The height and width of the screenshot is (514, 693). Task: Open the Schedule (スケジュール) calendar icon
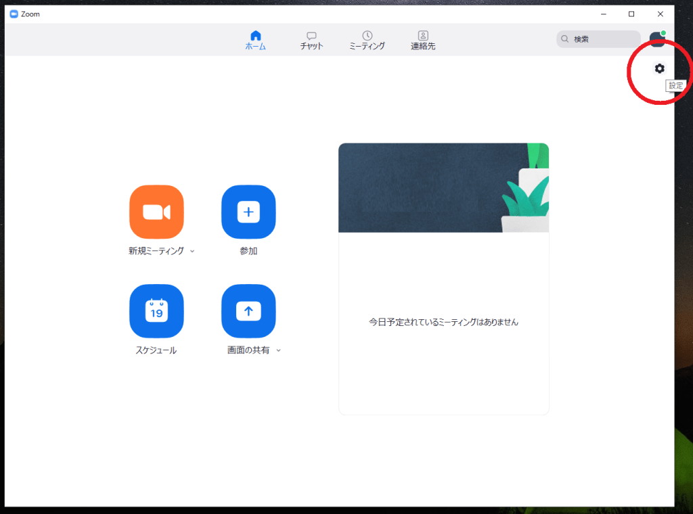point(156,311)
